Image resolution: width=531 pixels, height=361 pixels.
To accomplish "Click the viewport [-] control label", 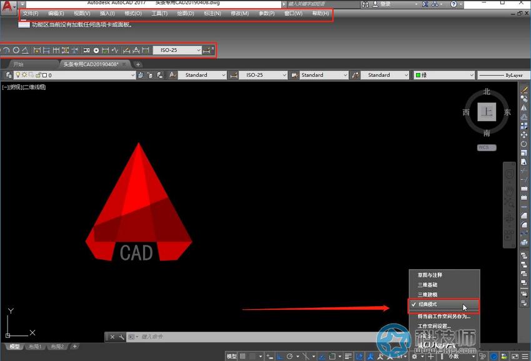I will coord(5,87).
